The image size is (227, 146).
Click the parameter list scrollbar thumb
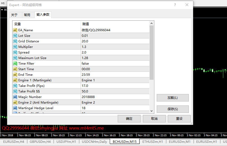click(152, 53)
